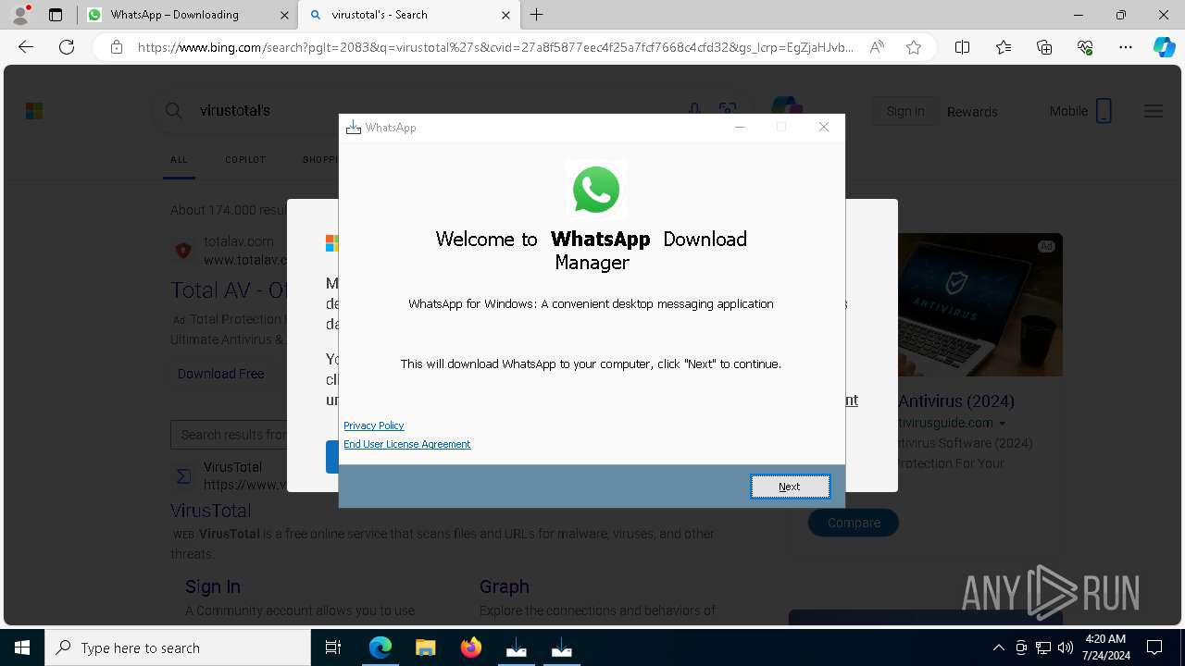Click the address bar URL field
This screenshot has width=1185, height=666.
point(495,47)
